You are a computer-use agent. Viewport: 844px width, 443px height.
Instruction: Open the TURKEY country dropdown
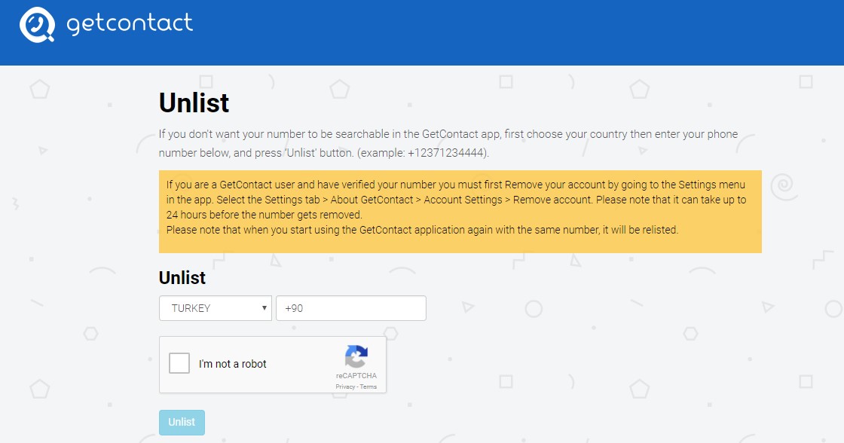tap(215, 308)
